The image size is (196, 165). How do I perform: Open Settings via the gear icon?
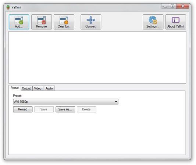pos(153,20)
